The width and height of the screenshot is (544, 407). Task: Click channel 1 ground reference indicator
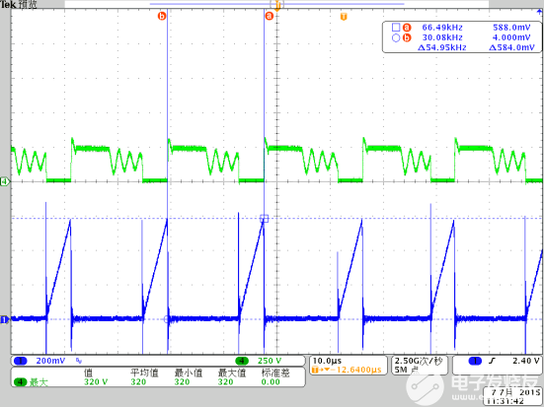4,319
